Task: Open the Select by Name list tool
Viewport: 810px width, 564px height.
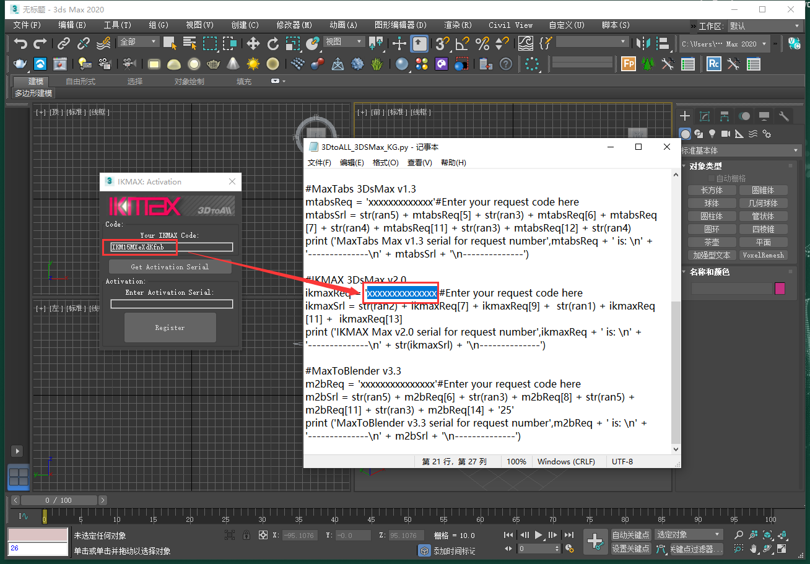Action: point(189,43)
